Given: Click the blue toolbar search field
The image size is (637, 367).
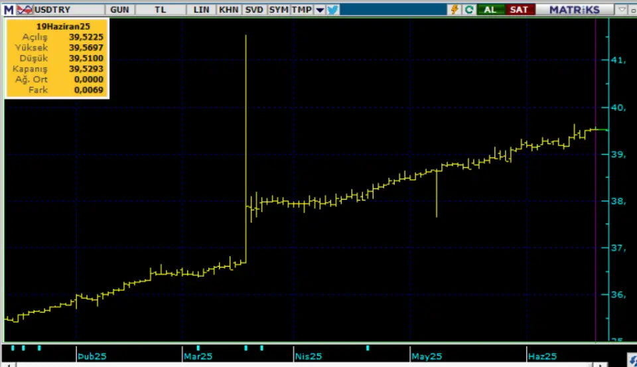Looking at the screenshot, I should [393, 9].
